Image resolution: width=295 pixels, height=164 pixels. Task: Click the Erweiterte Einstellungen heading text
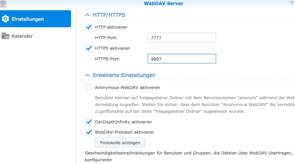(x=124, y=75)
